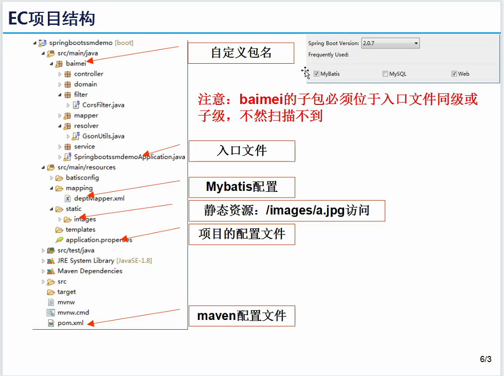The width and height of the screenshot is (504, 376).
Task: Click the target folder icon
Action: 51,292
